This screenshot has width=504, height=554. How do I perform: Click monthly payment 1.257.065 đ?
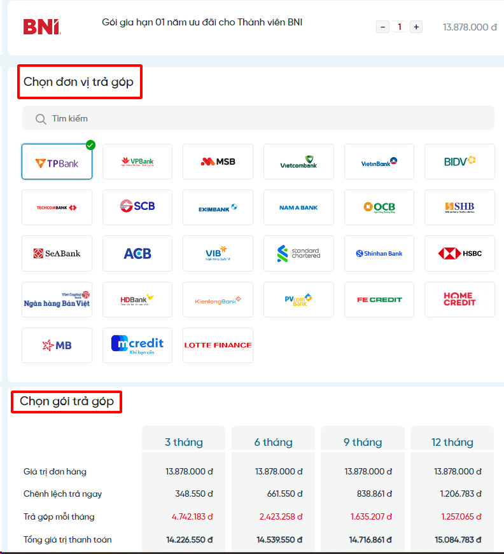(461, 516)
